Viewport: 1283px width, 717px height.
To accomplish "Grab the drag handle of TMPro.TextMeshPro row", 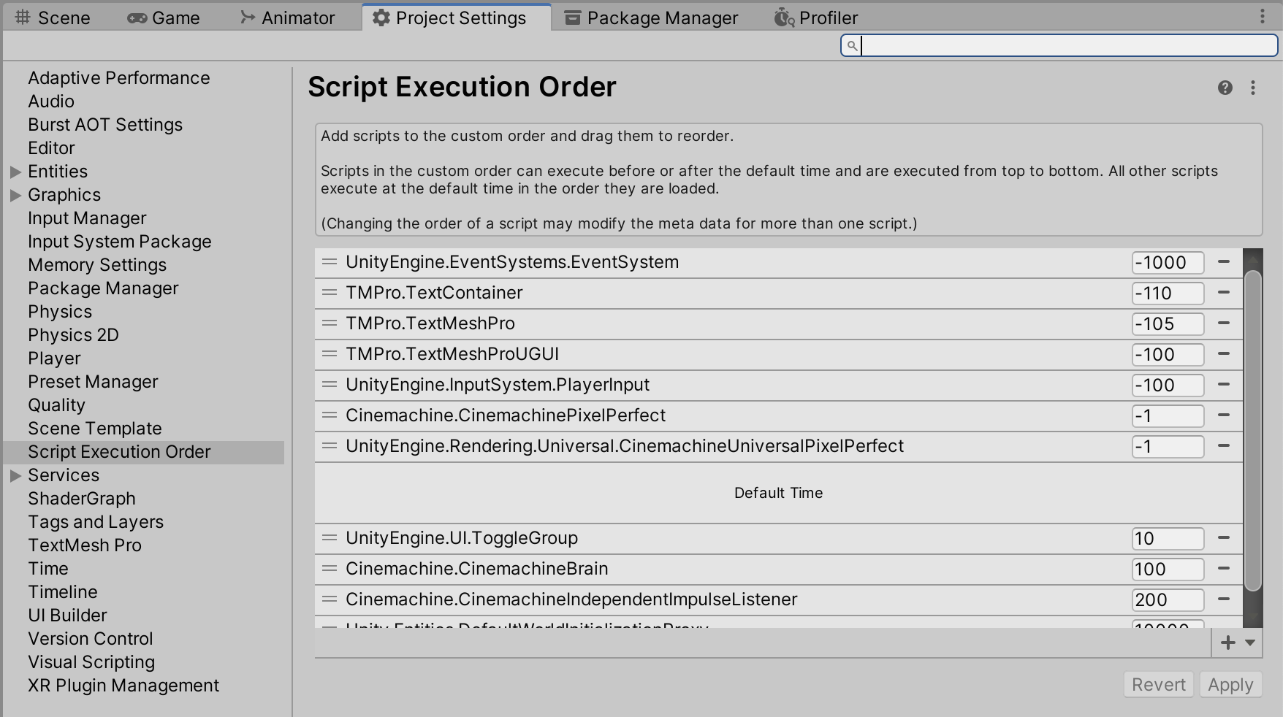I will click(x=330, y=323).
